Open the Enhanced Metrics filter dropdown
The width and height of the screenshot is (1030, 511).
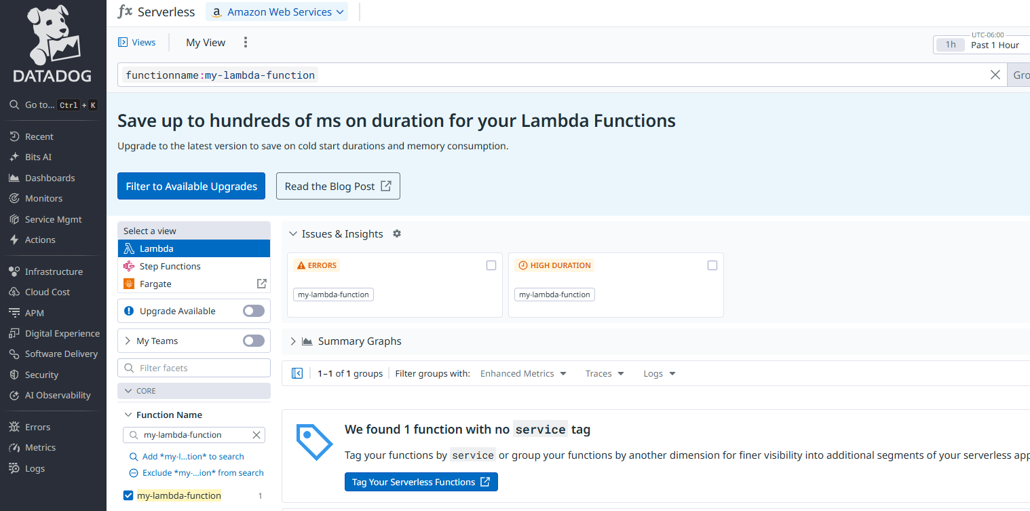[522, 374]
